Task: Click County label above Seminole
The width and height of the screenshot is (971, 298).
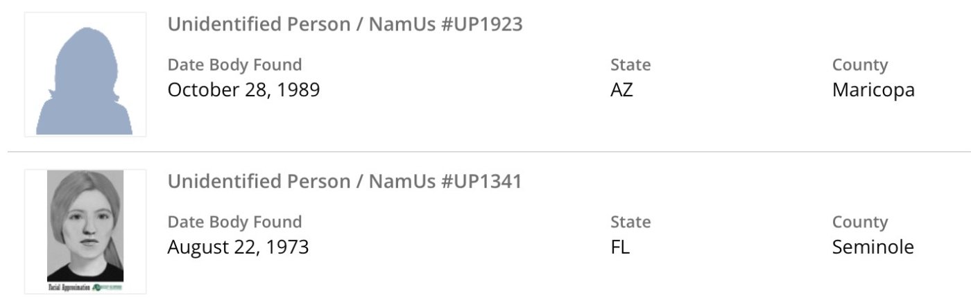Action: click(x=860, y=222)
